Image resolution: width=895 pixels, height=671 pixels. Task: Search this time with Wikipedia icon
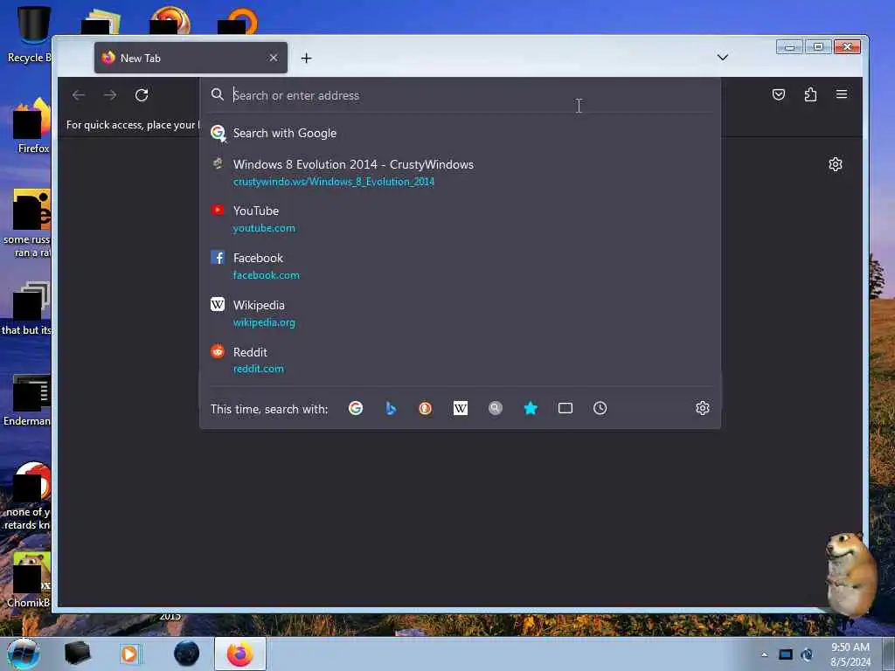coord(460,408)
